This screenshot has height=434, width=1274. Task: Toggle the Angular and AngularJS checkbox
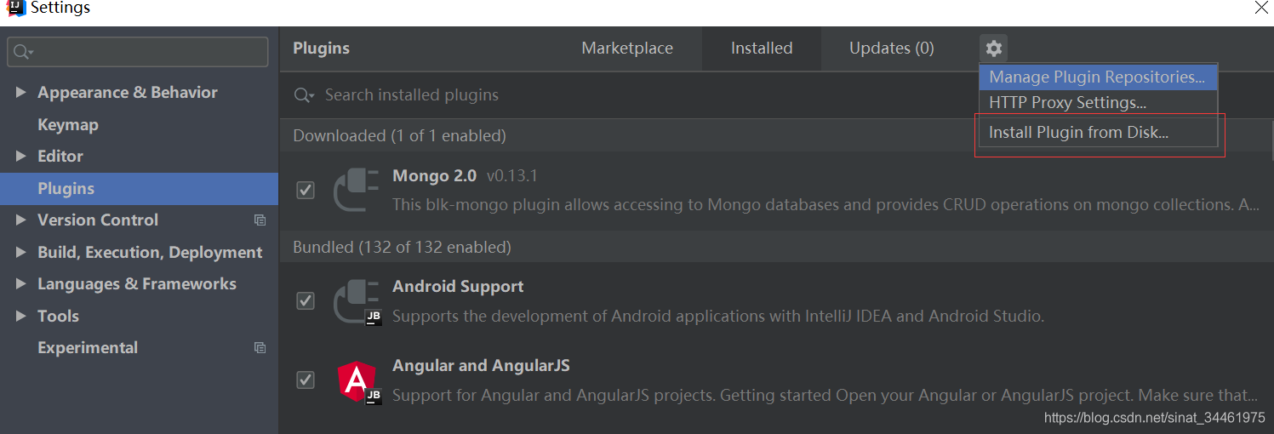(306, 380)
